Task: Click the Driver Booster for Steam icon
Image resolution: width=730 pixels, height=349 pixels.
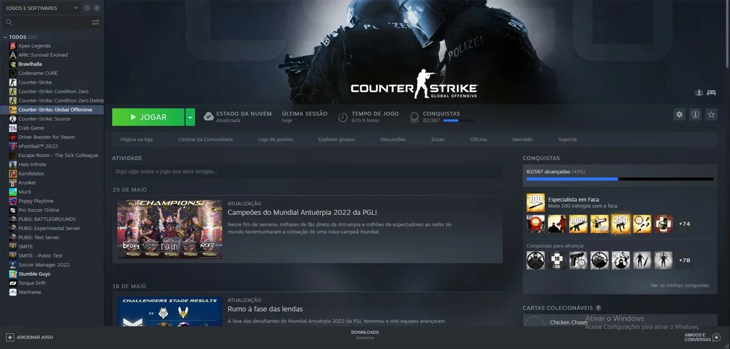Action: (x=13, y=137)
